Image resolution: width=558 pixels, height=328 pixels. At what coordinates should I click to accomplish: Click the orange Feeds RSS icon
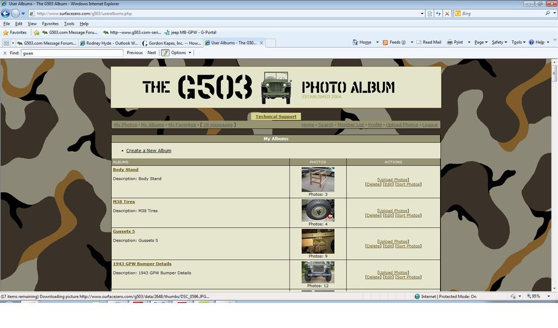(x=385, y=42)
